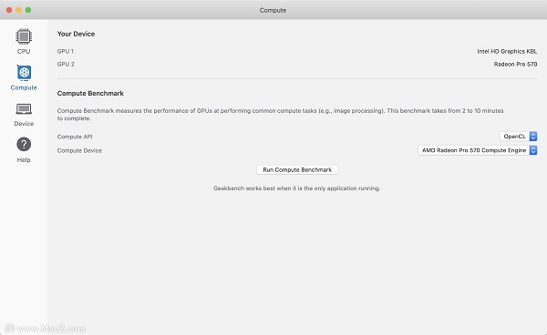
Task: Click the CPU label in the sidebar
Action: point(24,52)
